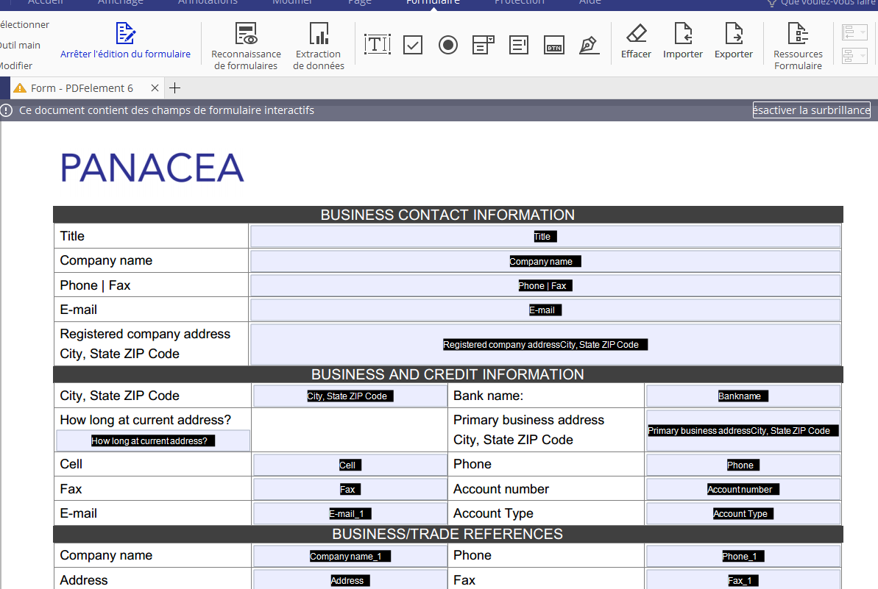Click the warning icon on Form tab
878x589 pixels.
tap(20, 88)
